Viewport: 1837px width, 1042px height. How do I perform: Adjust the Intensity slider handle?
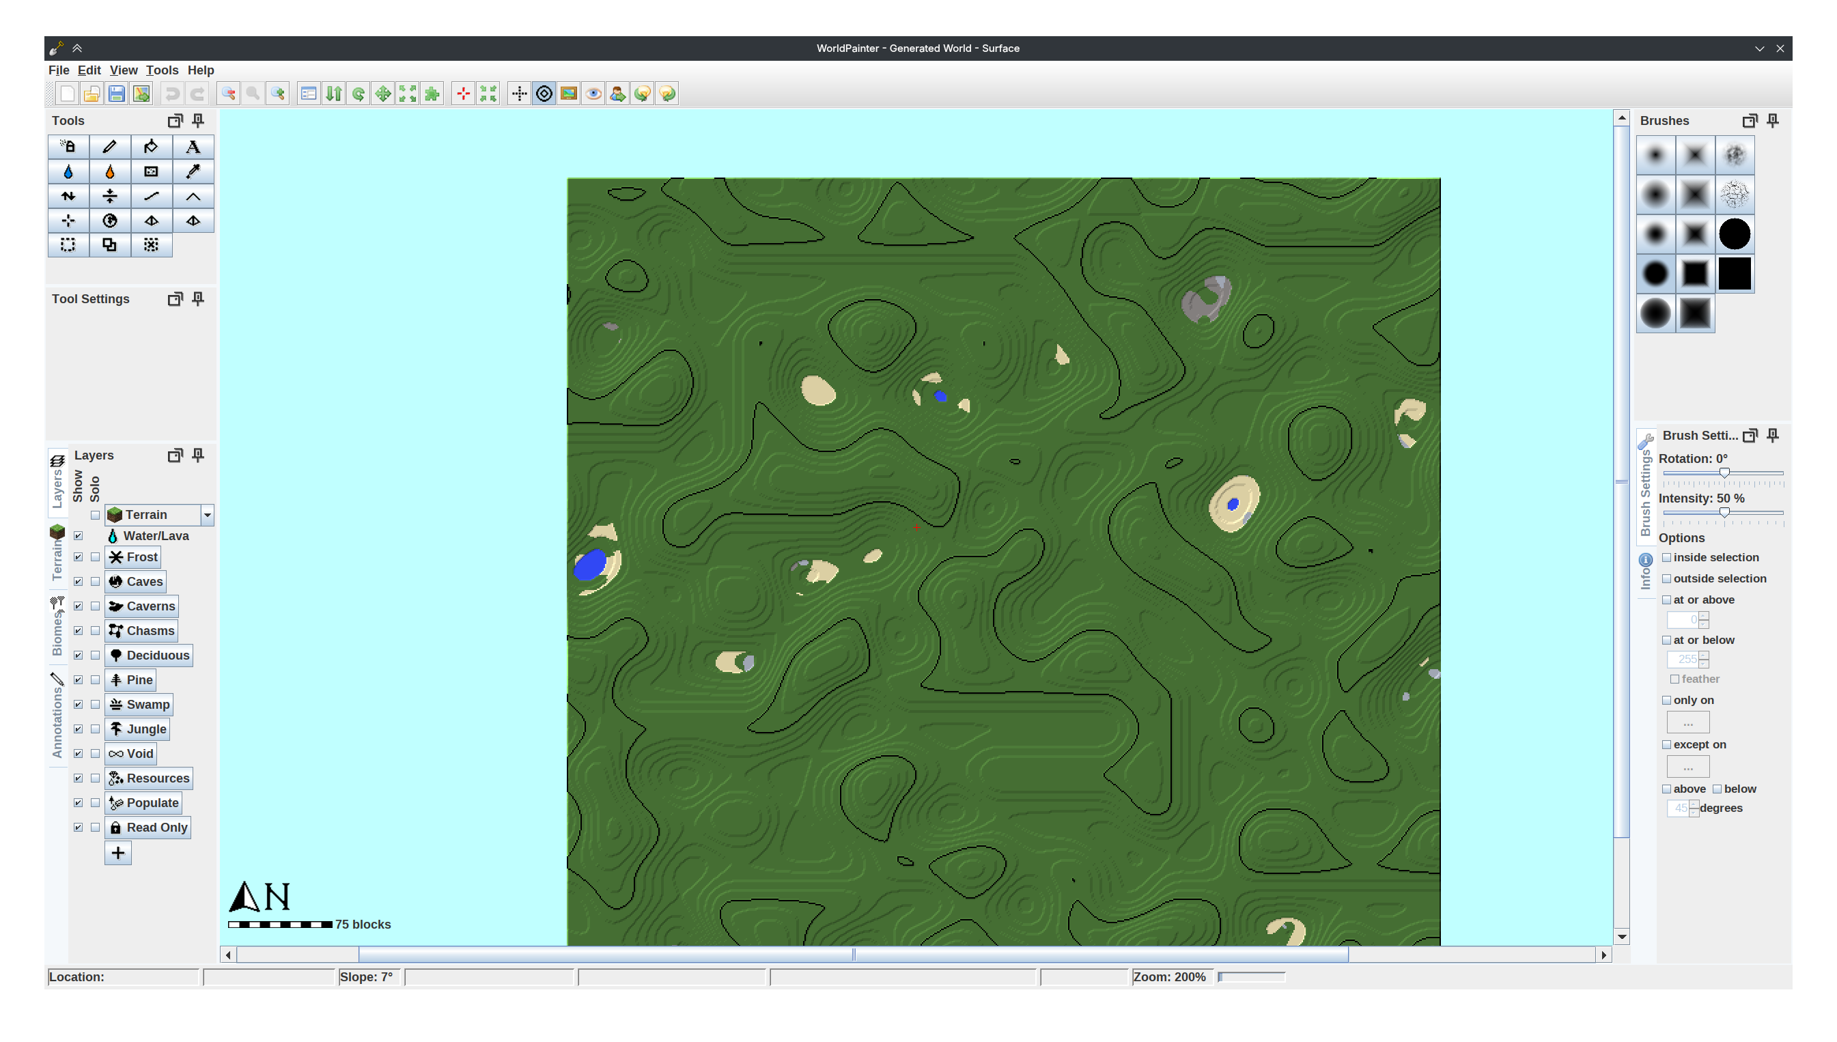point(1724,512)
